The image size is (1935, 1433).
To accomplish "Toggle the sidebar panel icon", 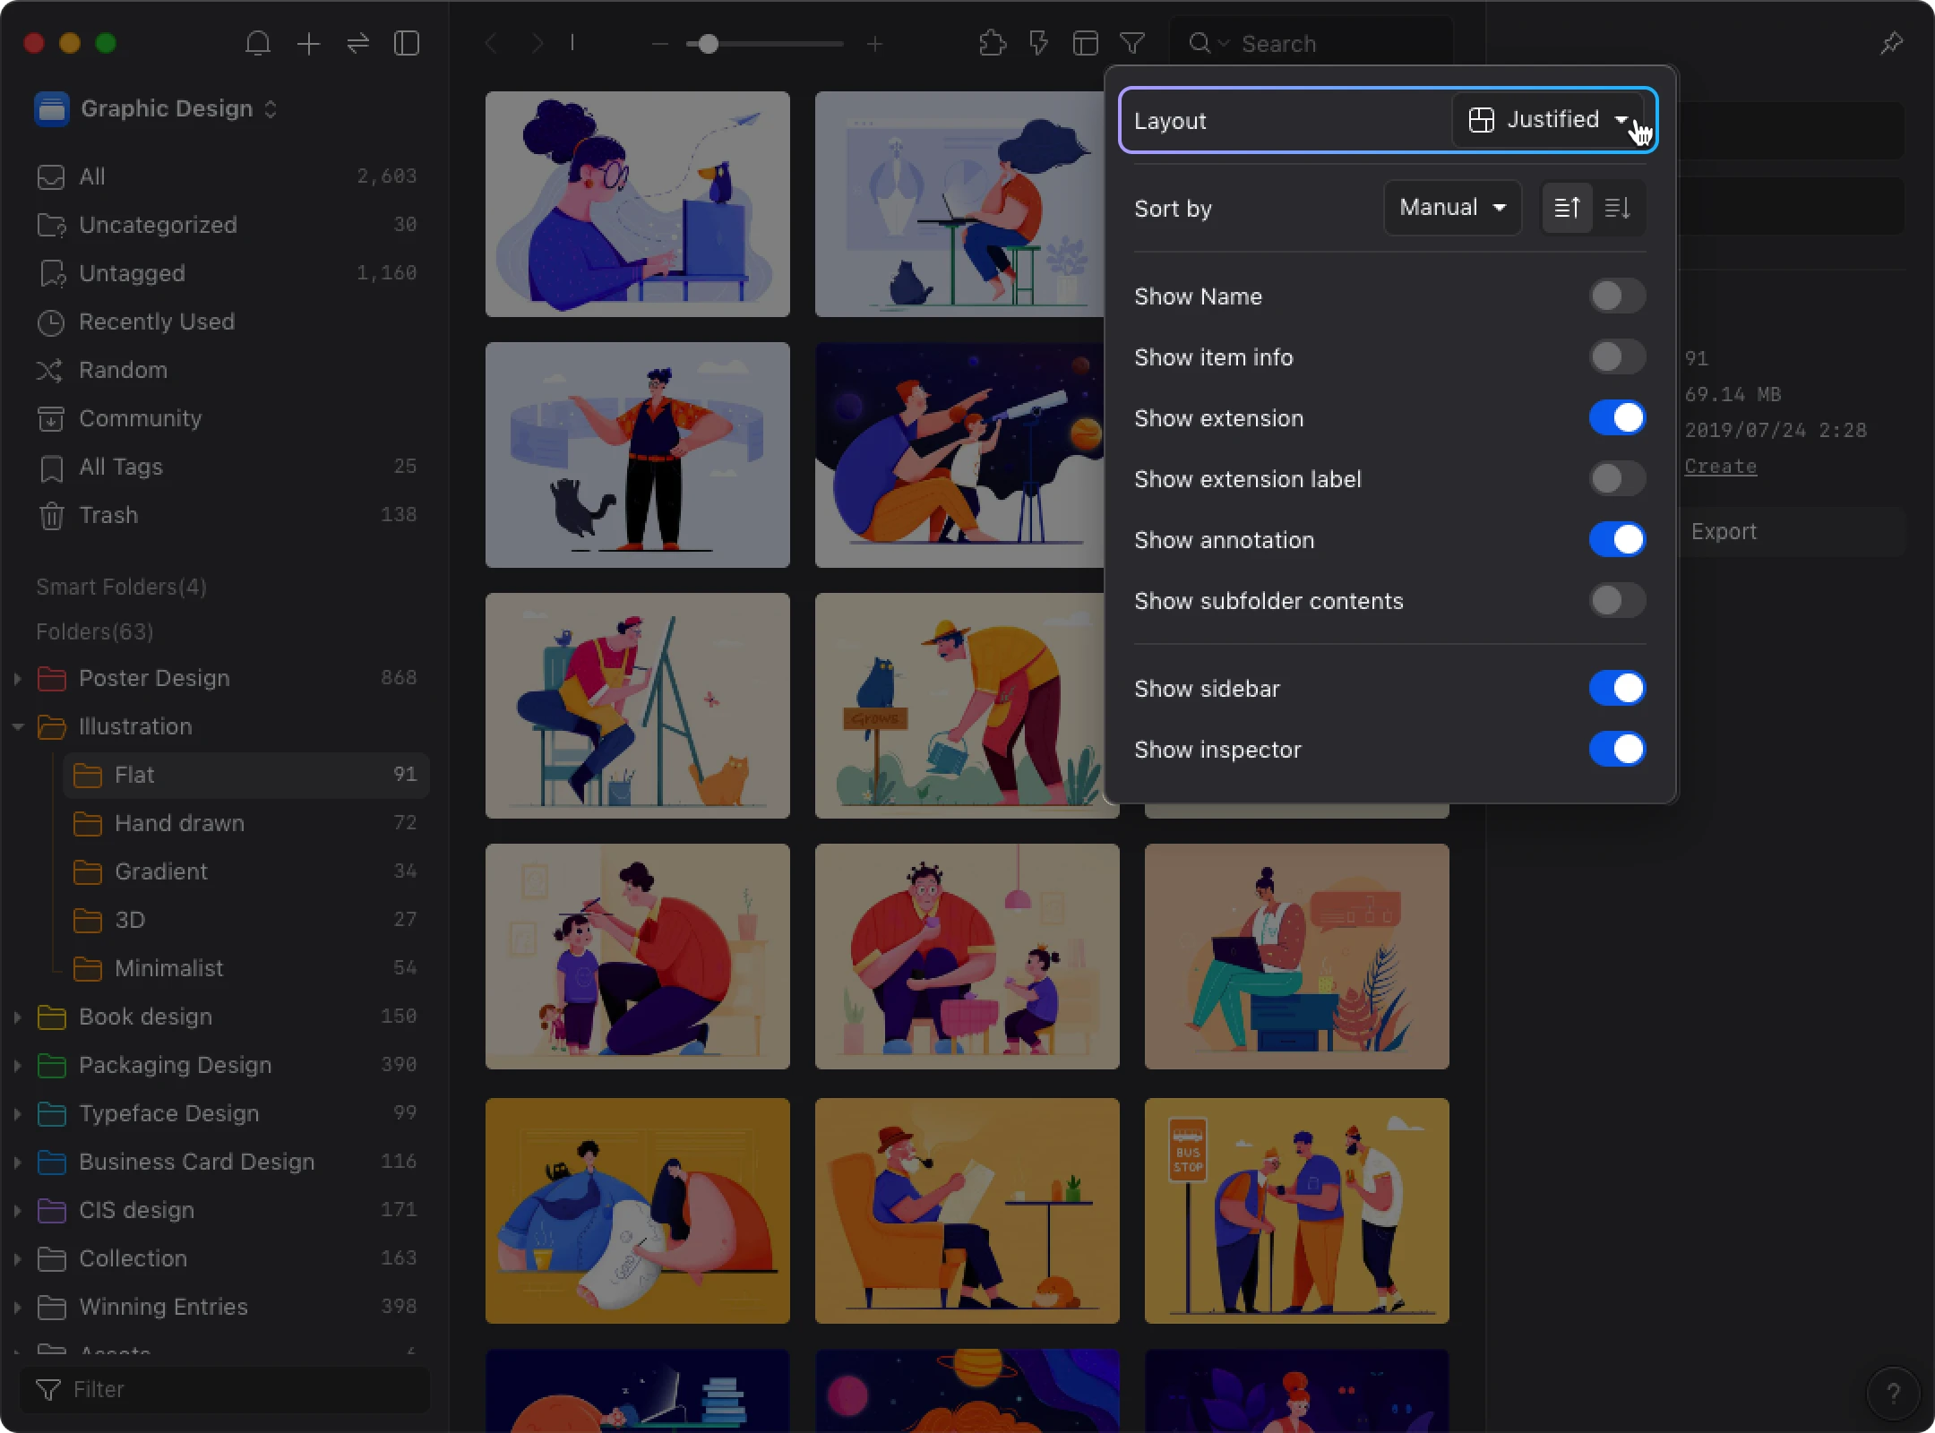I will [407, 43].
